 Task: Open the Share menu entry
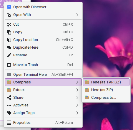(x=43, y=98)
